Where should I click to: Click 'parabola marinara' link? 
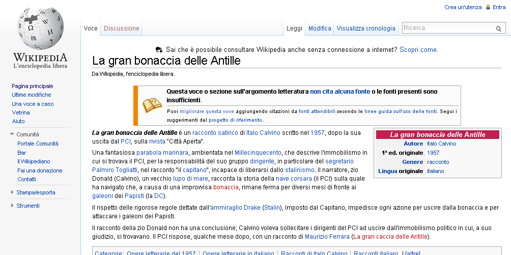pyautogui.click(x=162, y=153)
